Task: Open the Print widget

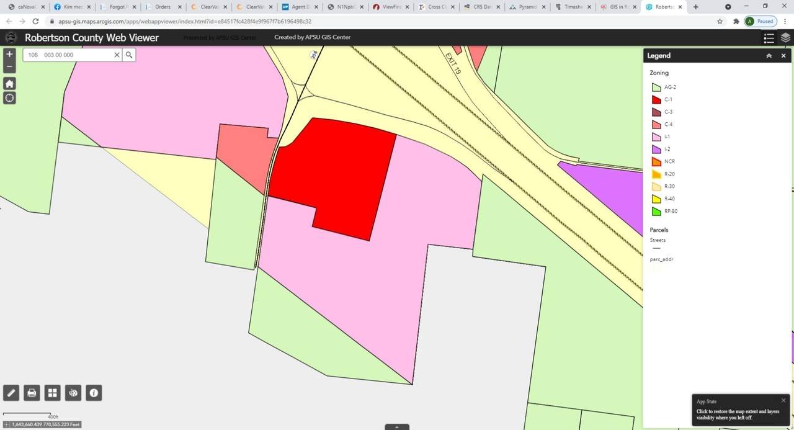Action: [x=32, y=393]
